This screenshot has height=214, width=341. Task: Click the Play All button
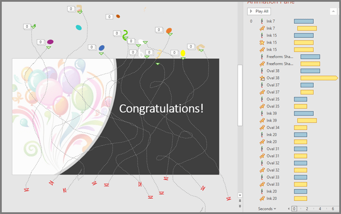259,11
